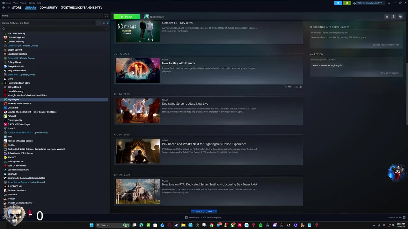Open the Help menu
Viewport: 408px width, 229px height.
(39, 3)
